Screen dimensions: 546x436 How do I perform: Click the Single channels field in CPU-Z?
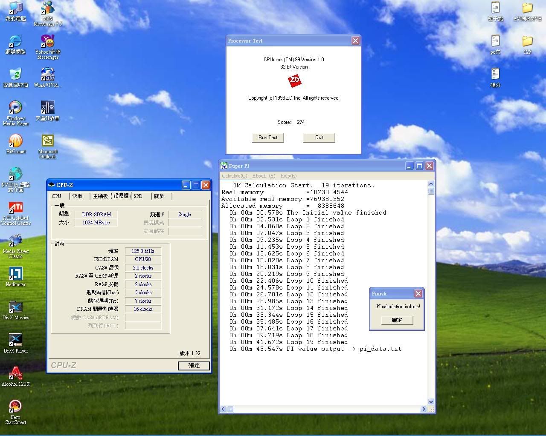coord(185,215)
